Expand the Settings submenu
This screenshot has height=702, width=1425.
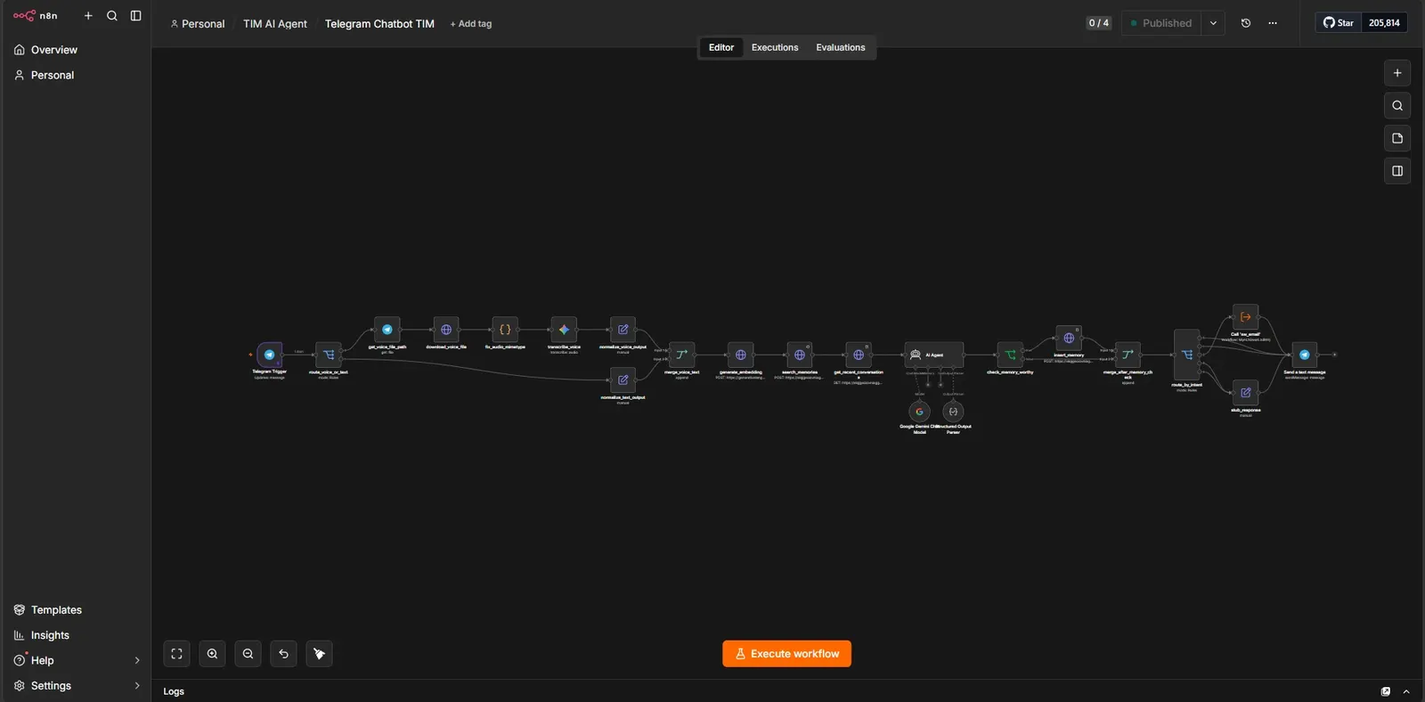(x=137, y=686)
